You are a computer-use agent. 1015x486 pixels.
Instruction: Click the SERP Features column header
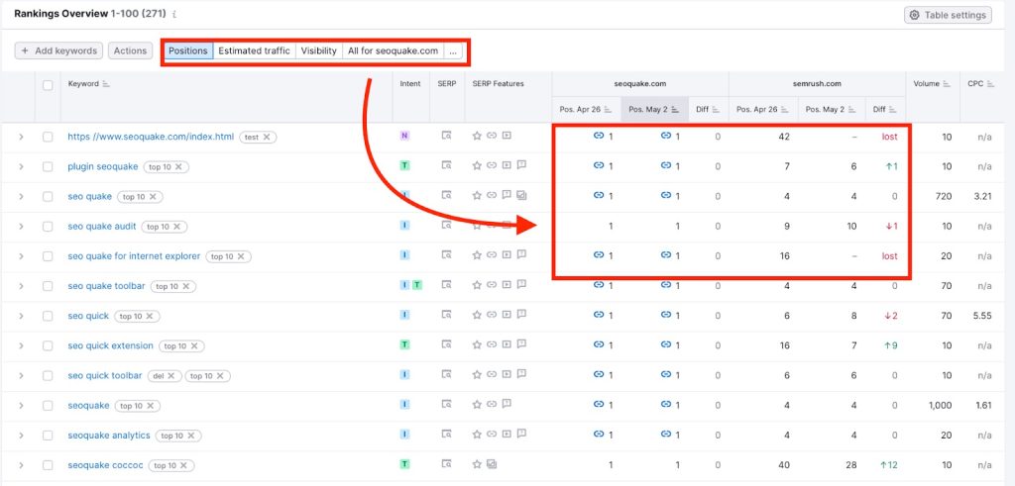(498, 84)
